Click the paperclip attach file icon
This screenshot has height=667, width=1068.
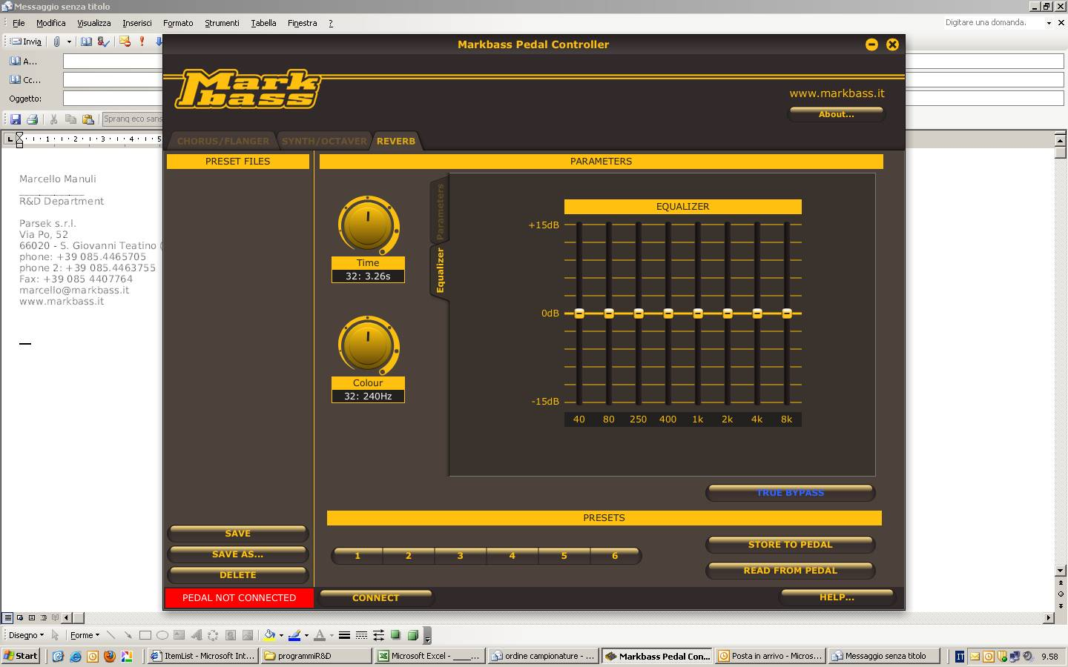coord(56,42)
